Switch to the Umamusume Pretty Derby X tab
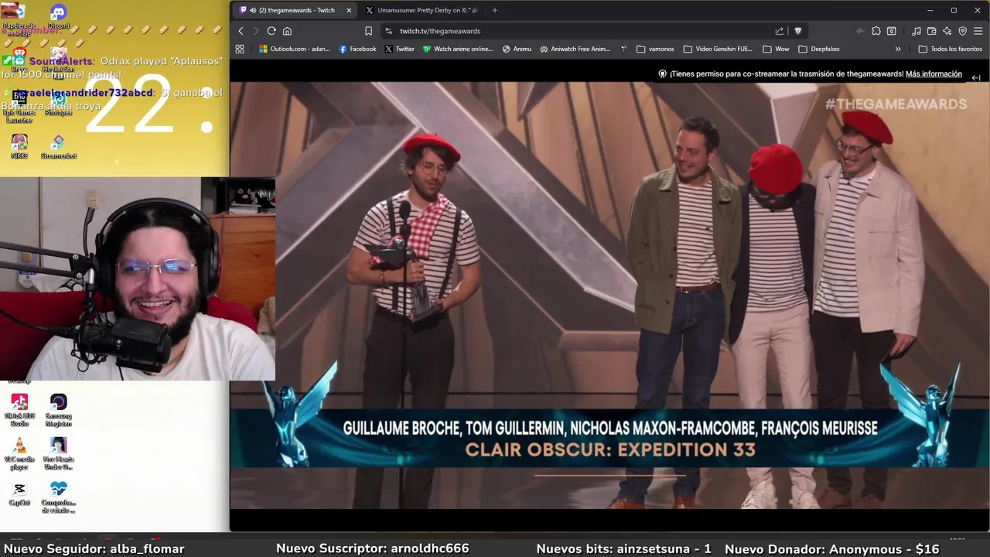The width and height of the screenshot is (990, 557). pyautogui.click(x=422, y=10)
